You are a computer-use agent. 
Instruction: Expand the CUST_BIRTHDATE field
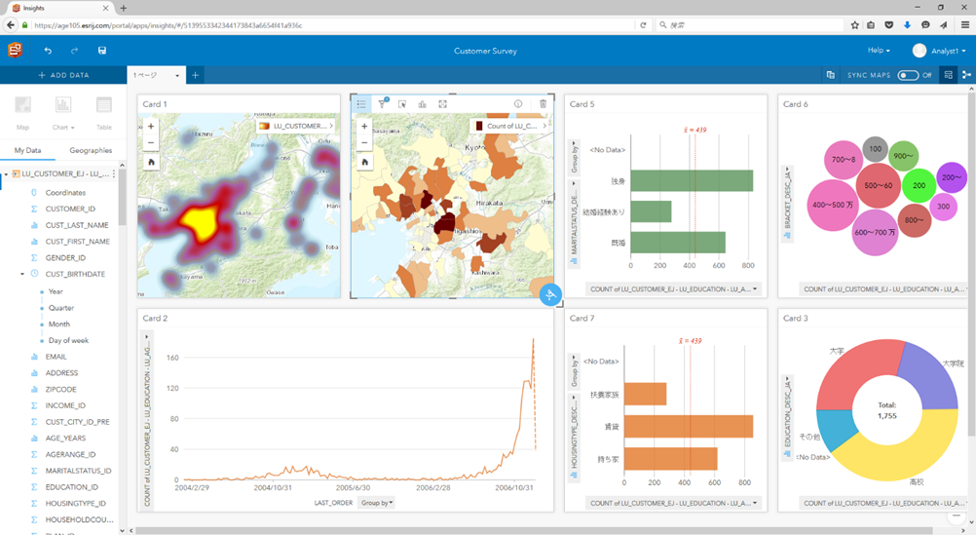click(x=22, y=274)
